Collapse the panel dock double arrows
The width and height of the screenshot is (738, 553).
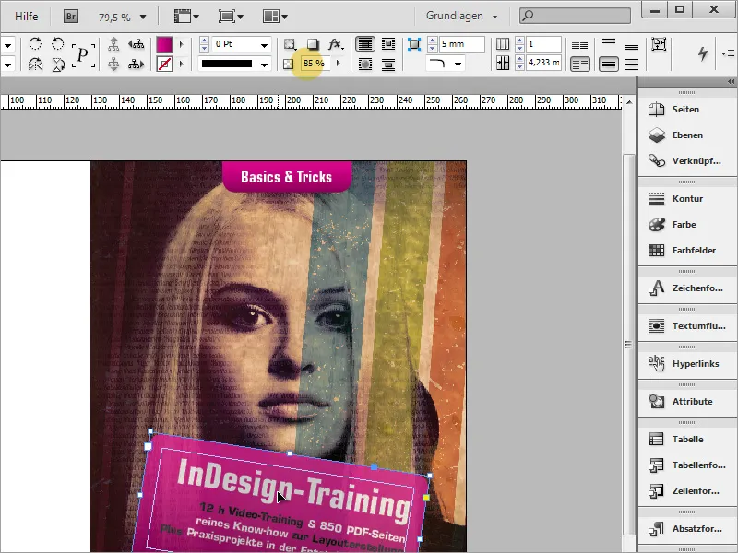[x=731, y=81]
